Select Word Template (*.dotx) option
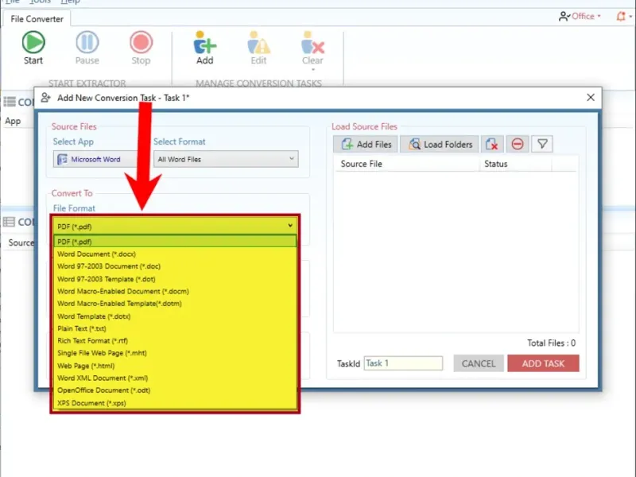 click(175, 316)
